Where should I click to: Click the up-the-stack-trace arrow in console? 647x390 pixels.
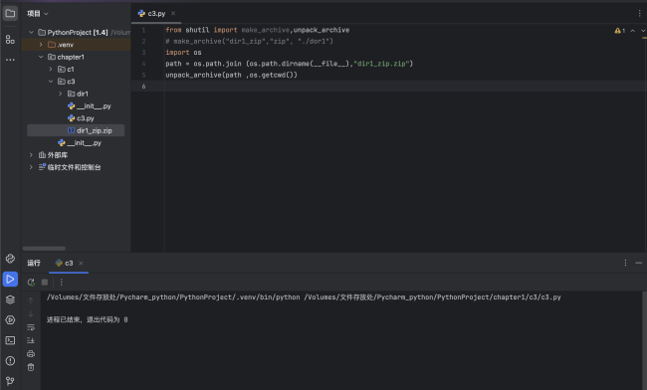(x=31, y=300)
